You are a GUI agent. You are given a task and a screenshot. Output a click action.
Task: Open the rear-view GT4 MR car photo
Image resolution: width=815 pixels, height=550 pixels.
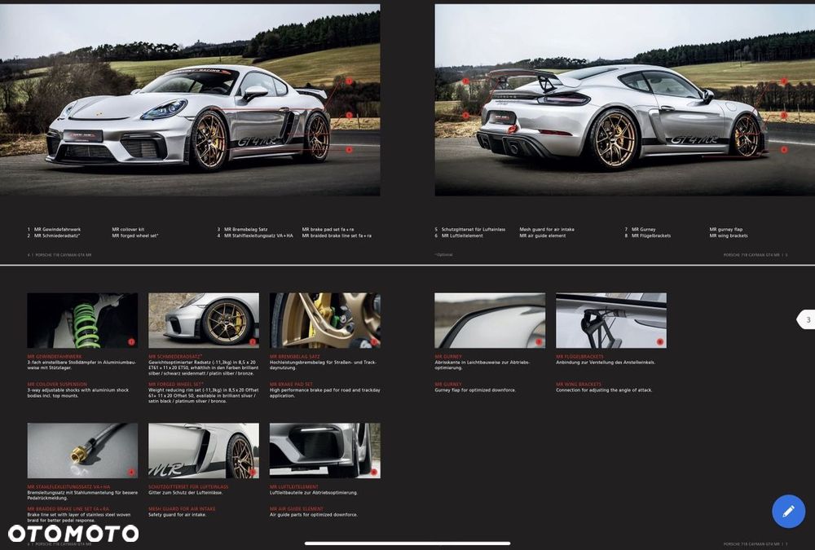[625, 99]
